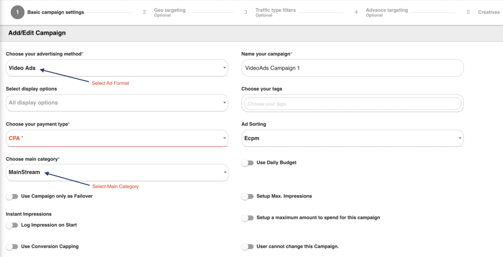Viewport: 503px width, 257px height.
Task: Turn on Log Impression on Start
Action: tap(12, 225)
